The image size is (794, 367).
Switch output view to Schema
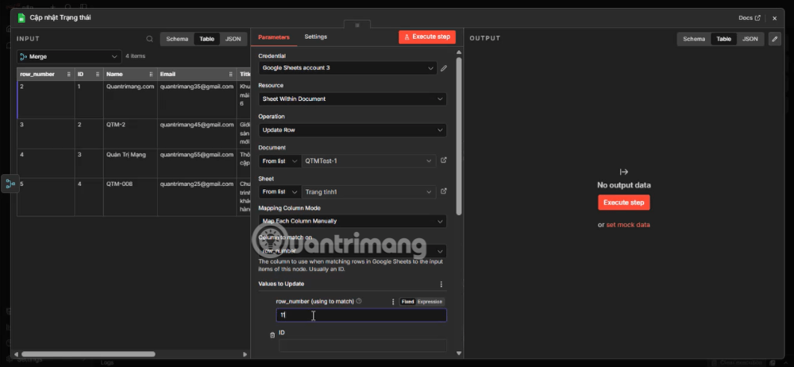694,39
